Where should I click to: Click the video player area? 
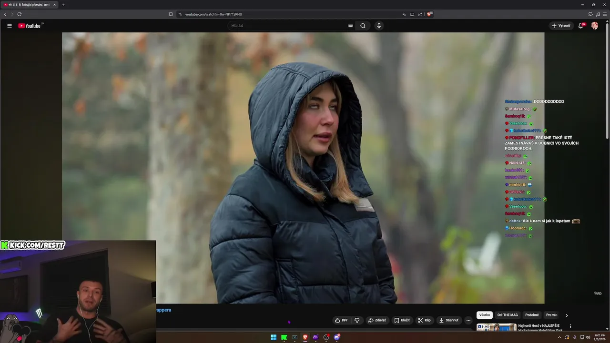pyautogui.click(x=303, y=168)
